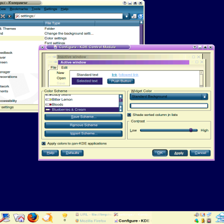Click the volume icon in the system tray
Screen dimensions: 224x224
[197, 215]
